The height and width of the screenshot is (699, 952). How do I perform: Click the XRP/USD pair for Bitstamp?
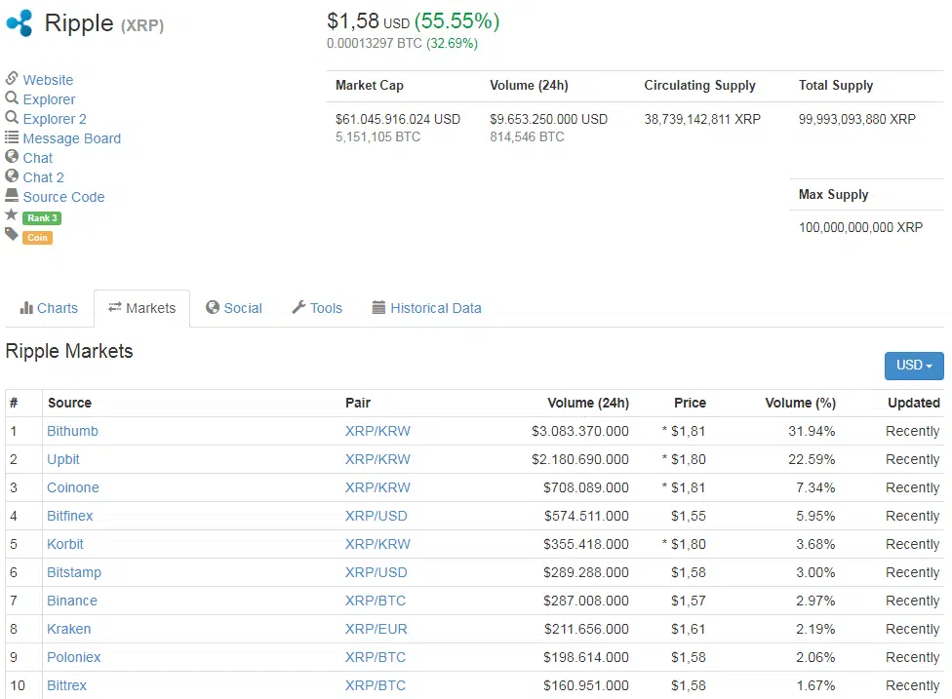coord(376,572)
